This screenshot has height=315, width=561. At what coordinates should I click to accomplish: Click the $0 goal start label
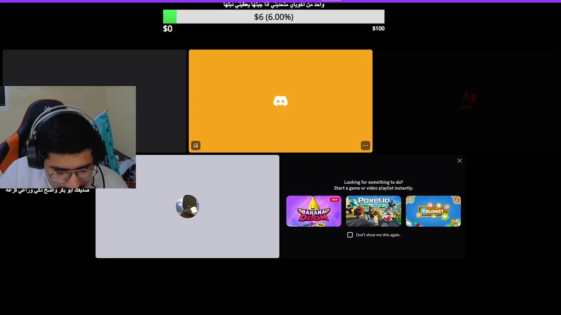[x=168, y=29]
